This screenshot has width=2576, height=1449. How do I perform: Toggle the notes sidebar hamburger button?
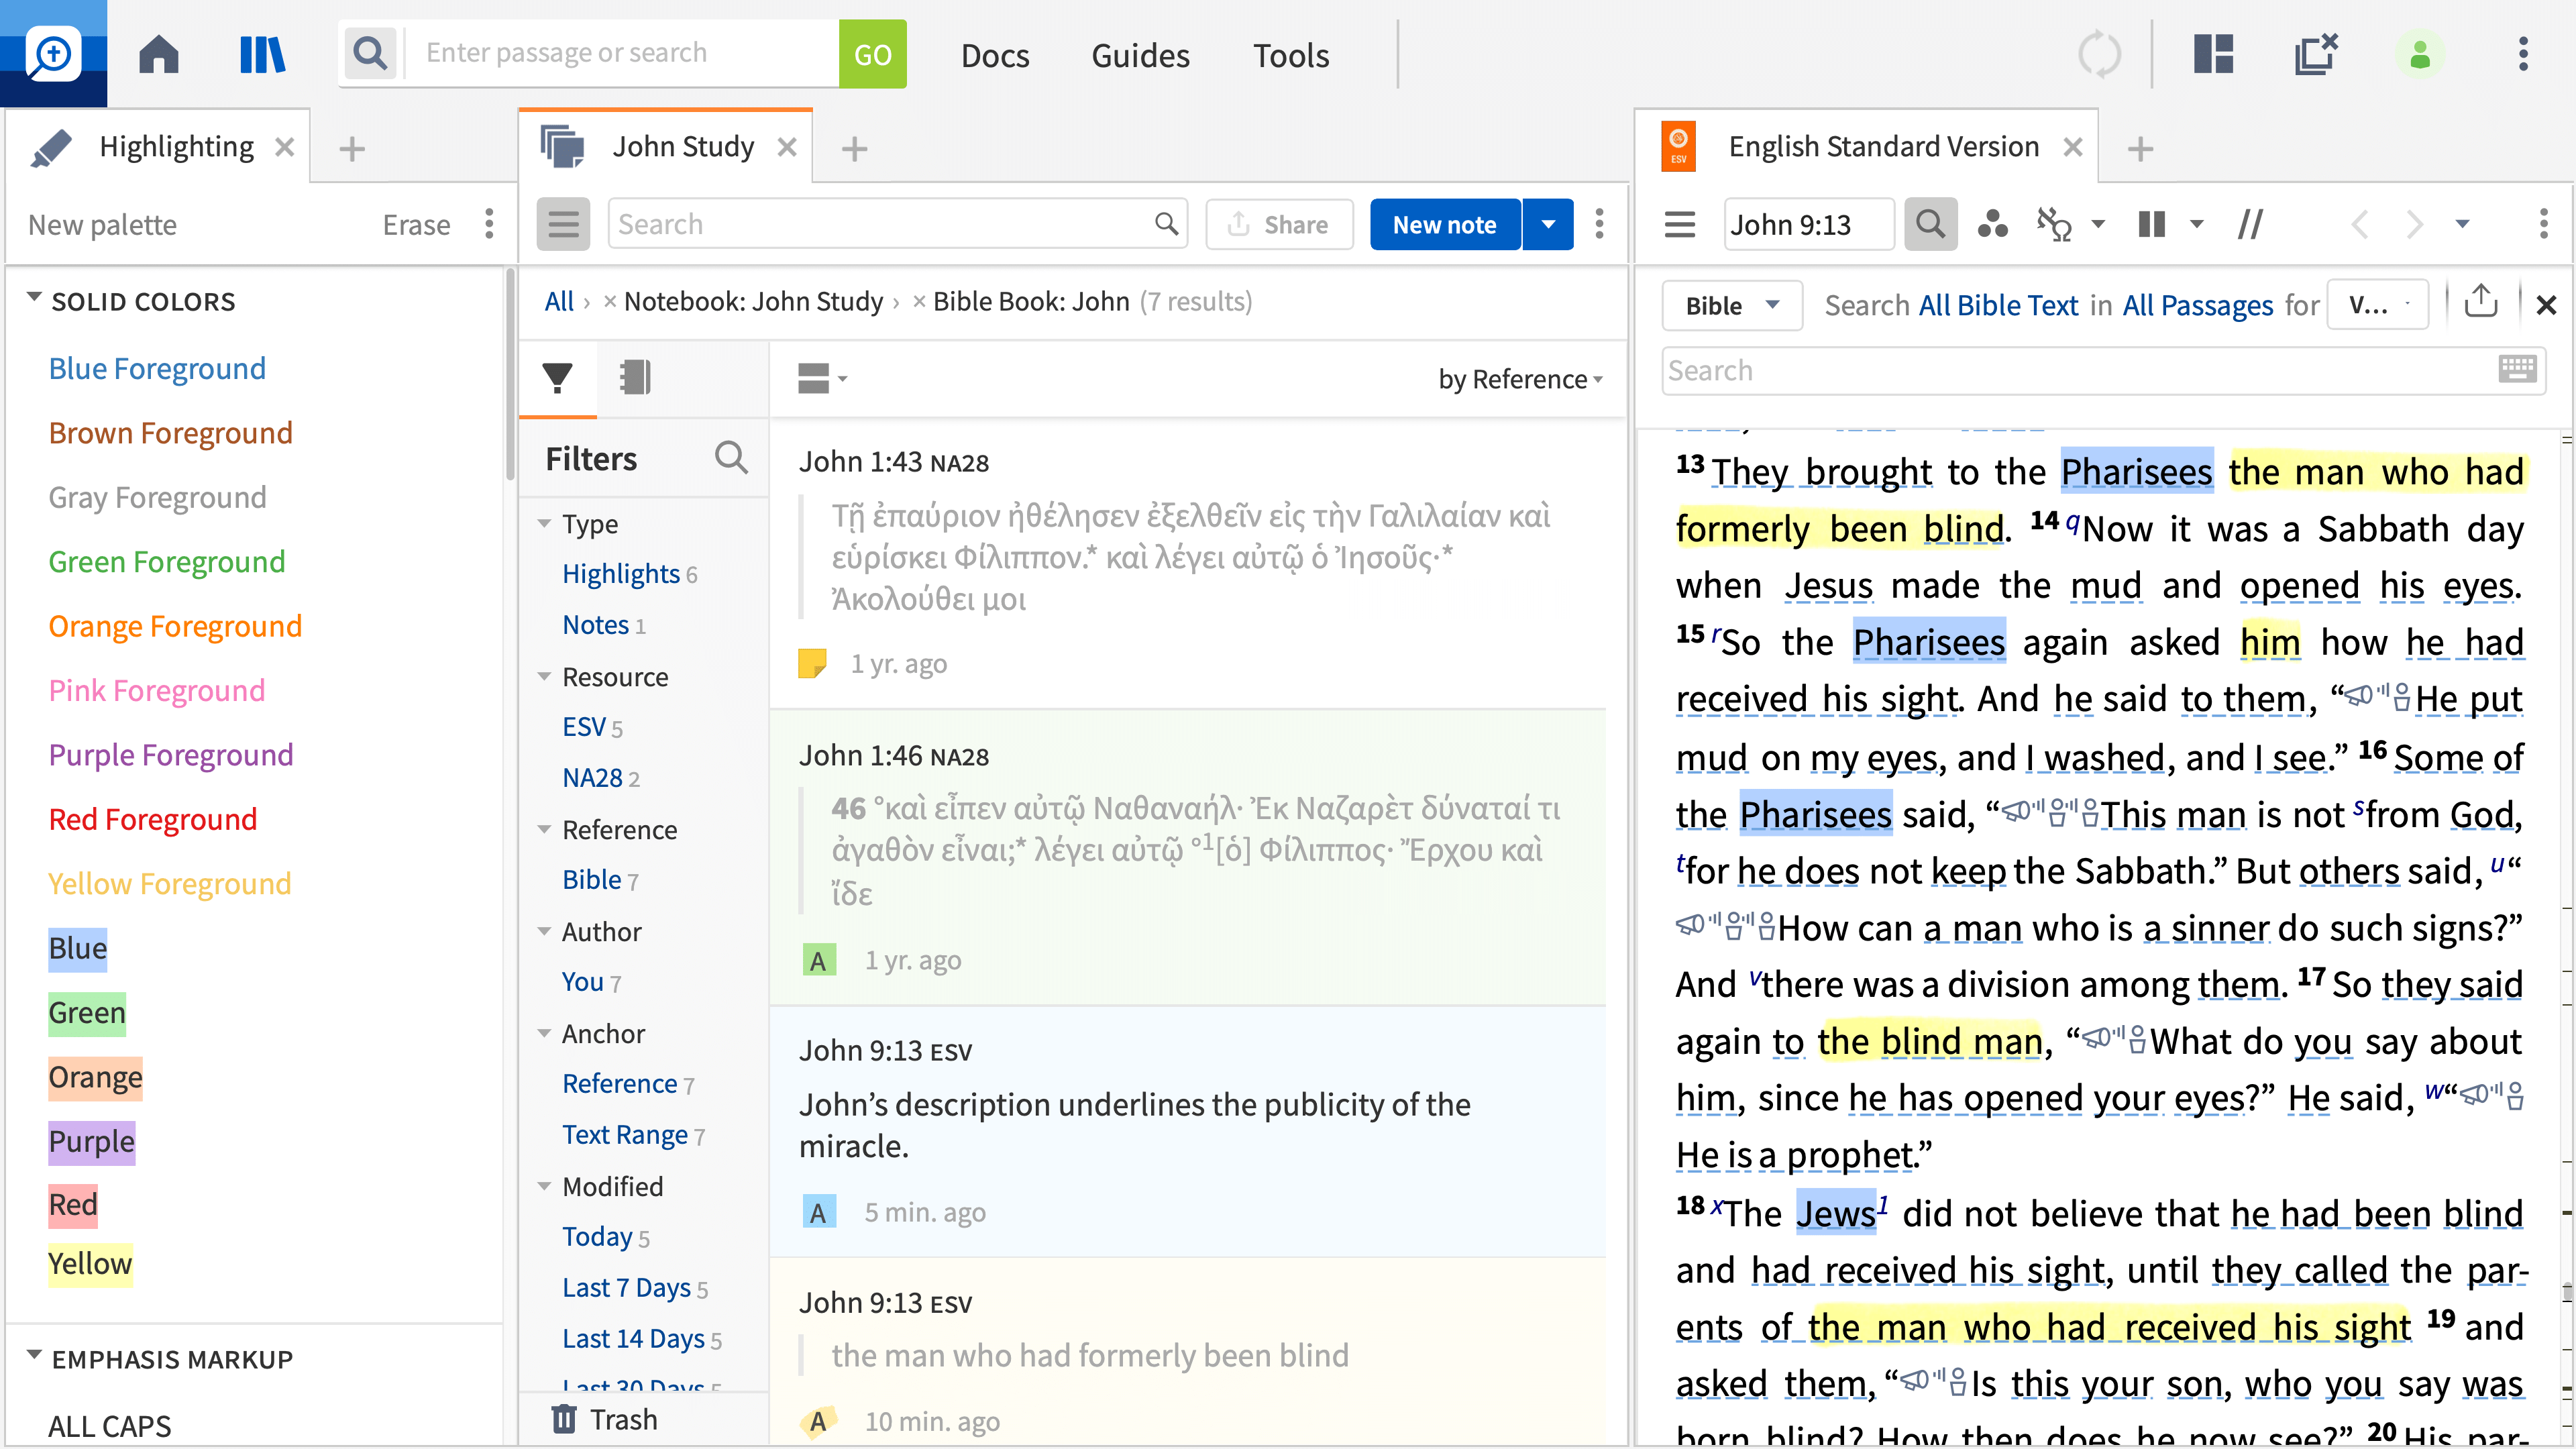[563, 224]
